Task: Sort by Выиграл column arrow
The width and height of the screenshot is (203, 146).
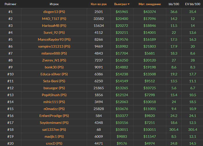Action: [128, 4]
